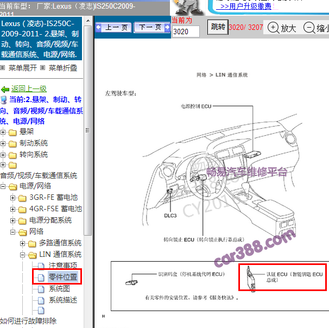Collapse the LIN 通信系统 node

[23, 255]
